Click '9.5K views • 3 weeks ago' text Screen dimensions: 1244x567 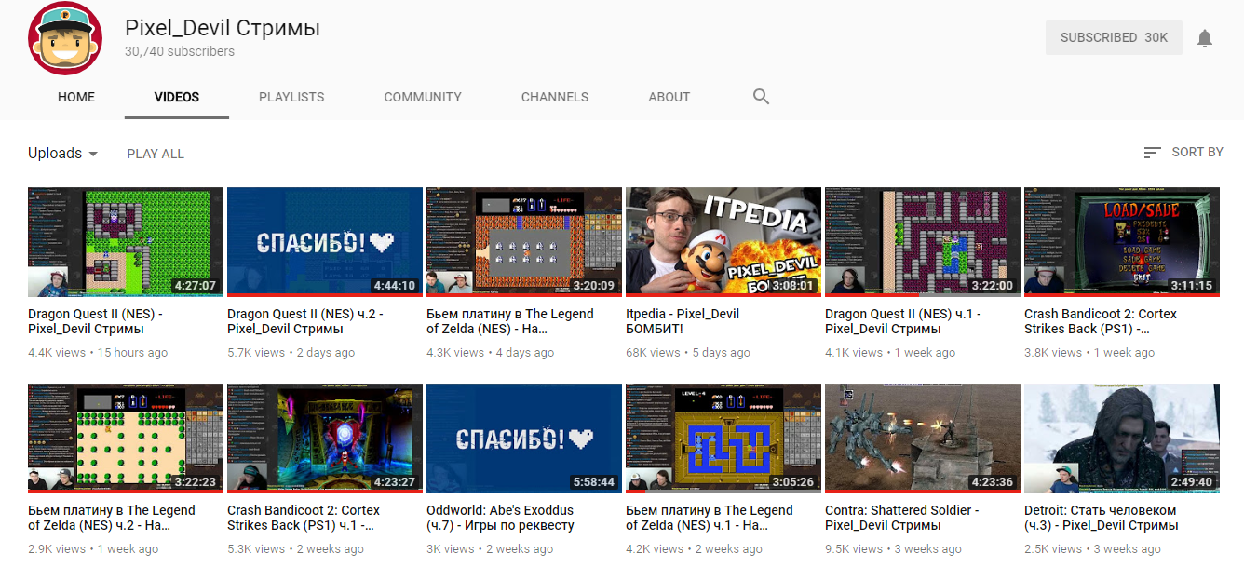tap(894, 549)
